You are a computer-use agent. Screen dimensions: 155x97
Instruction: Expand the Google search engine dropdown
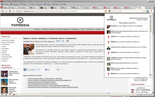click(x=110, y=11)
